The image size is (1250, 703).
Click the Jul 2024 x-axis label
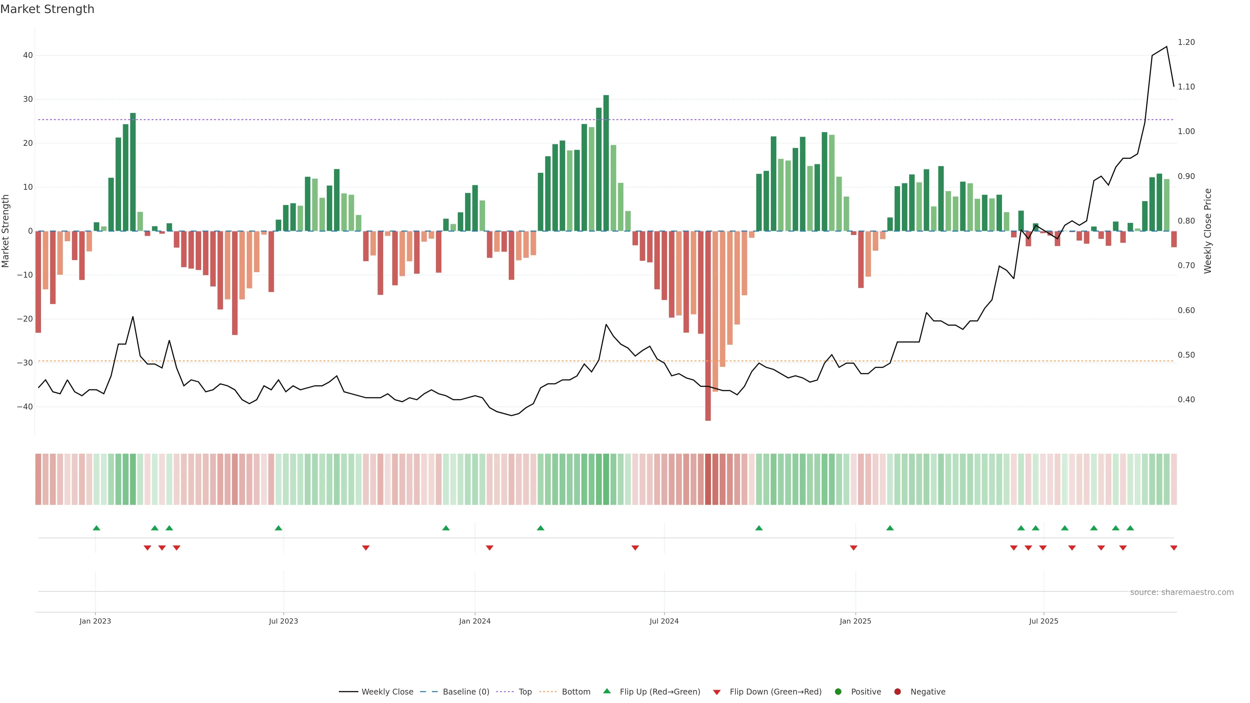[x=664, y=621]
